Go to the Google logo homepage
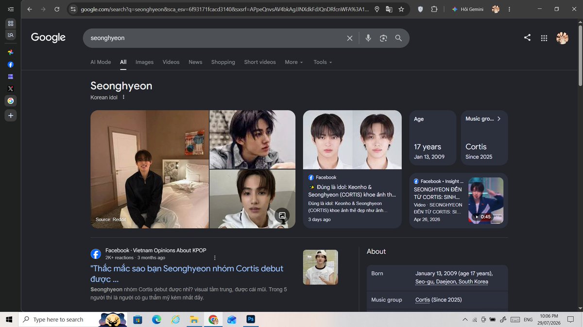 [x=48, y=38]
